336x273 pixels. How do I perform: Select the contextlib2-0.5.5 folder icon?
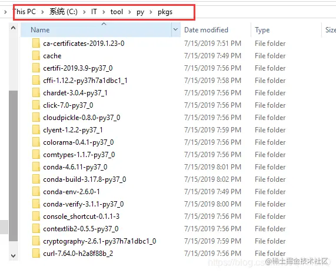tap(36, 229)
